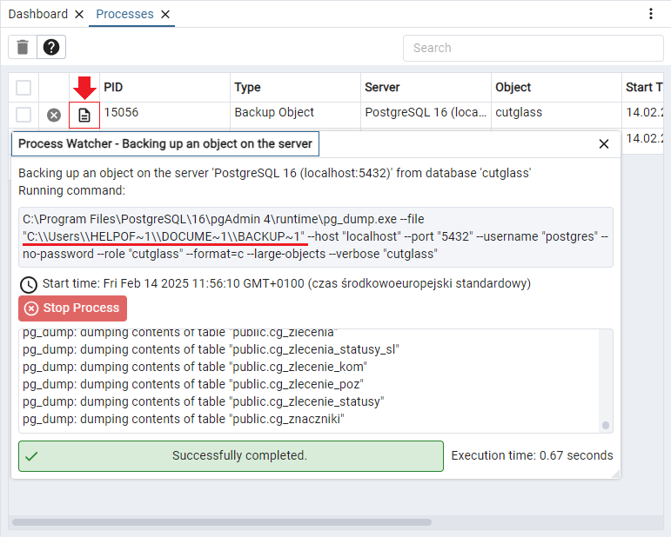Click the trash delete icon in toolbar
The image size is (671, 537).
pos(23,47)
